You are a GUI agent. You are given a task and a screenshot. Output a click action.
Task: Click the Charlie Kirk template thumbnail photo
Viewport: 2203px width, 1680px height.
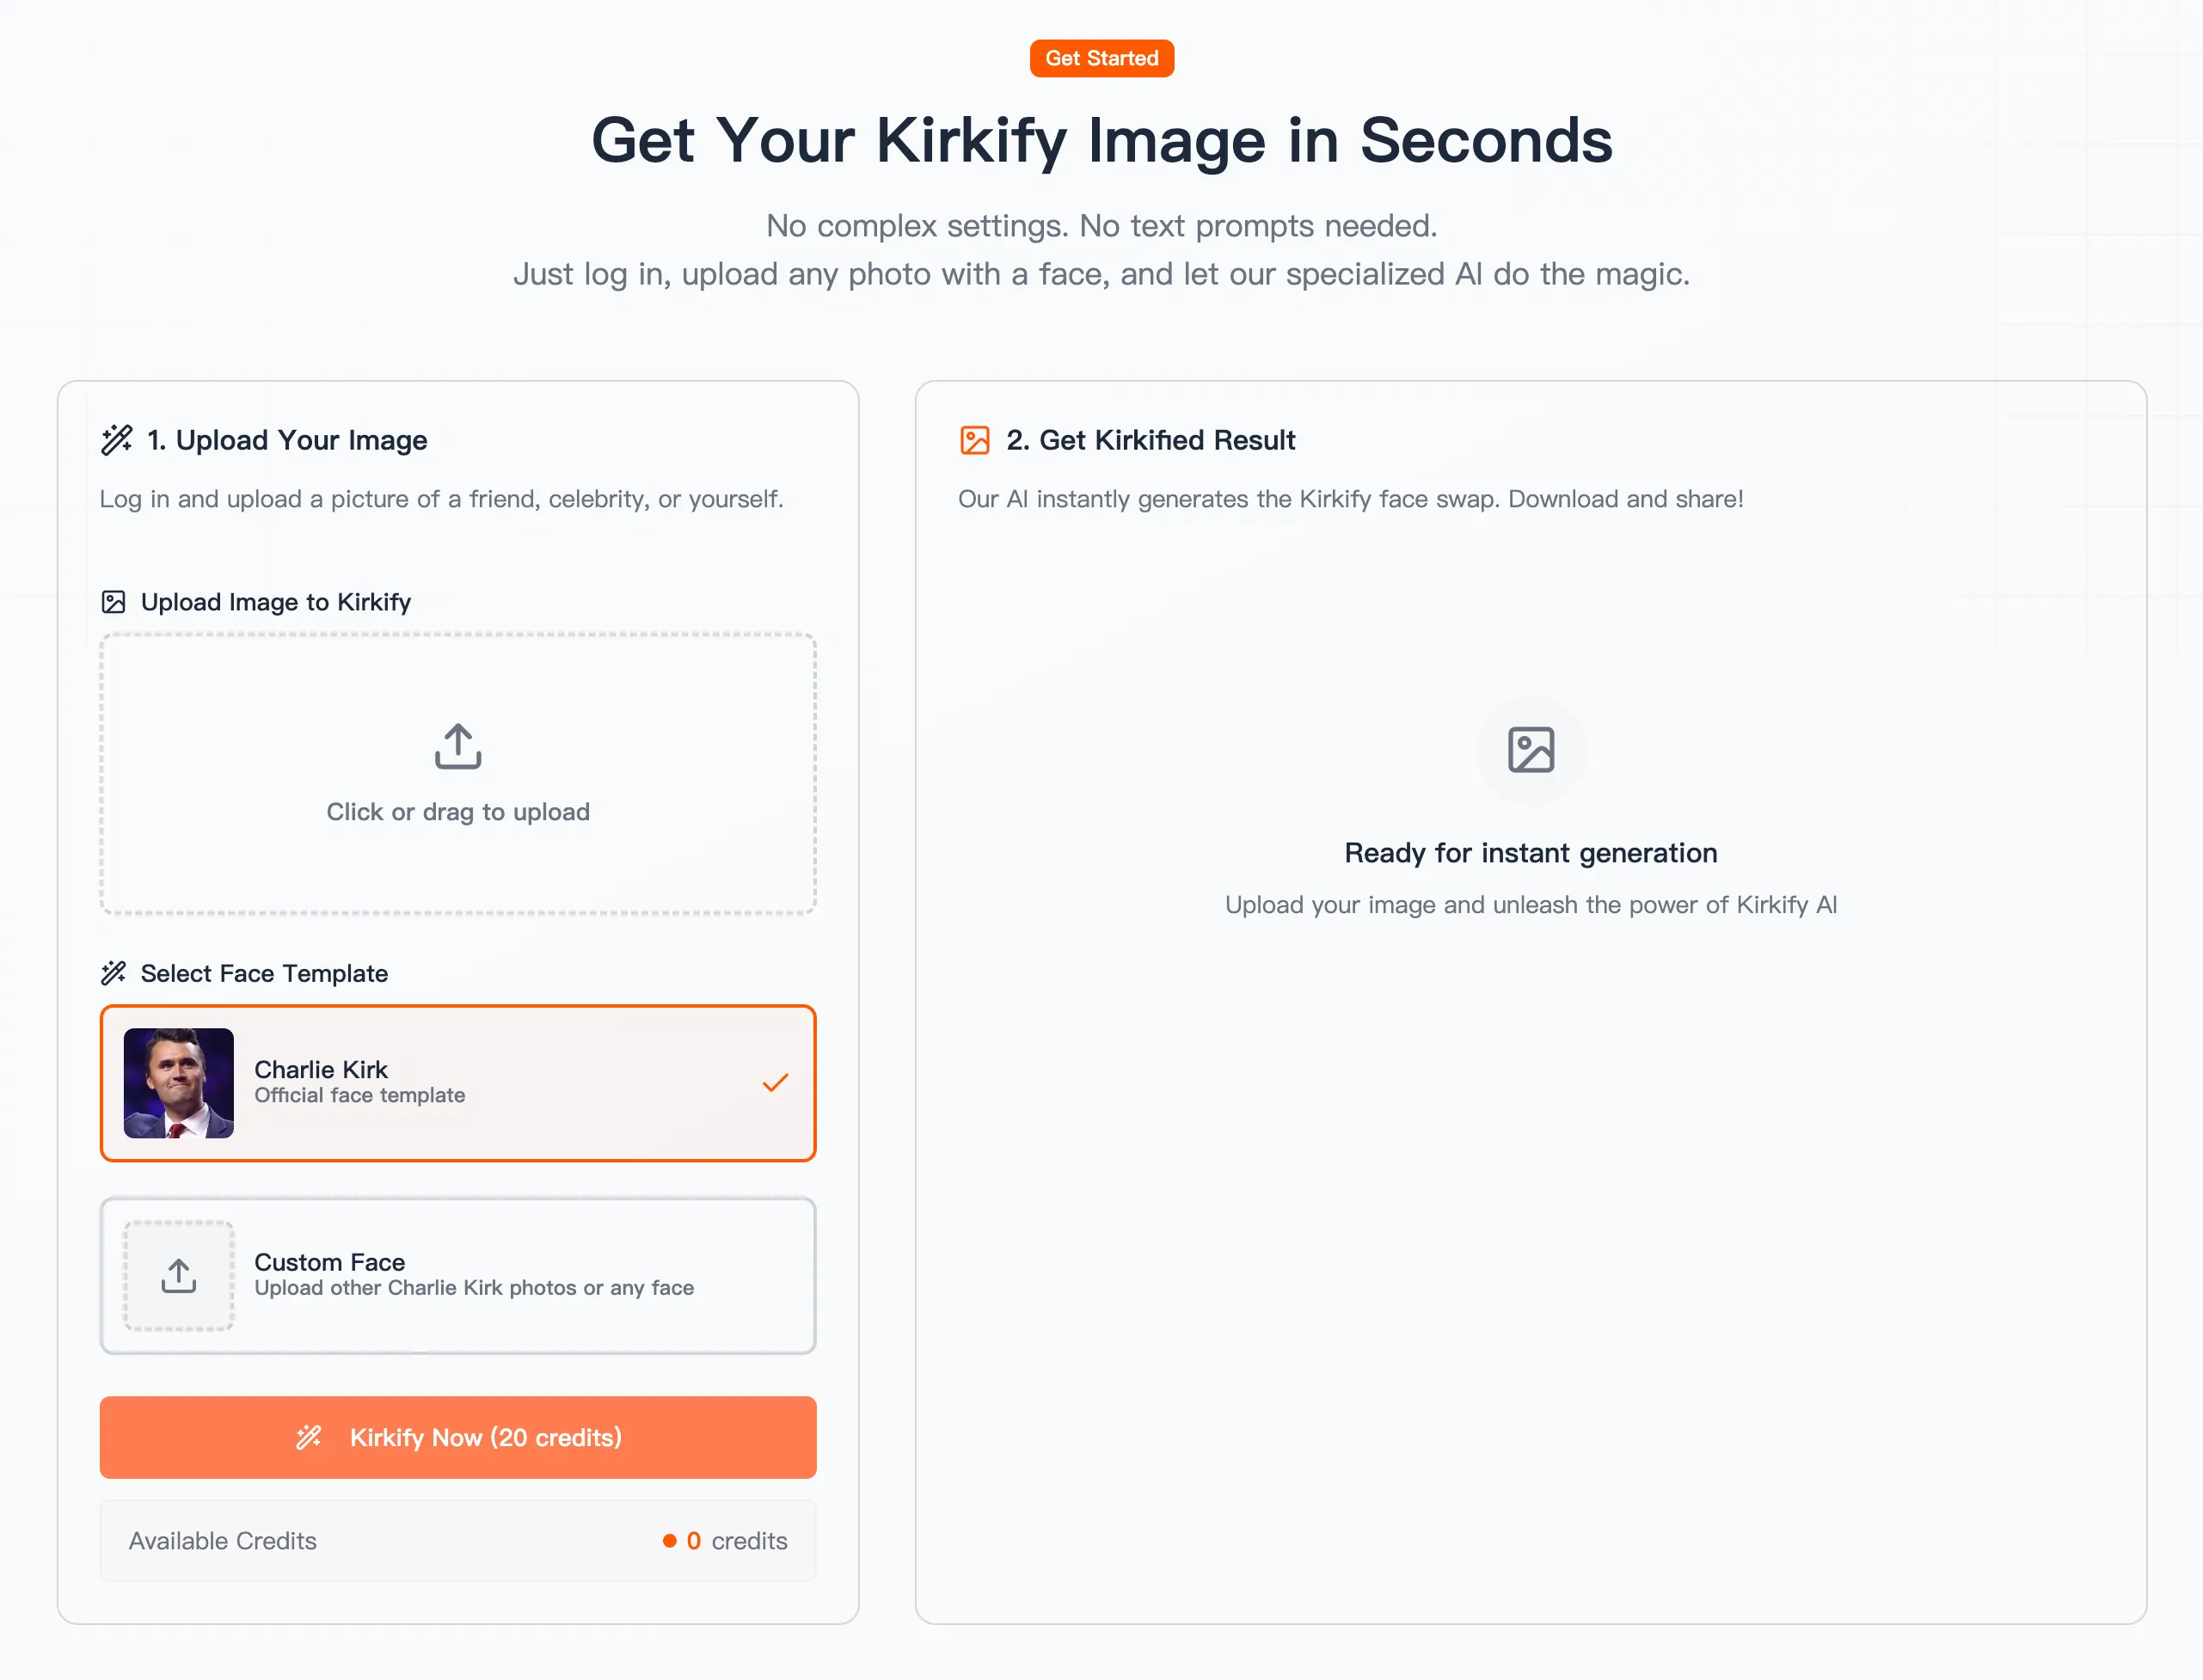[179, 1083]
